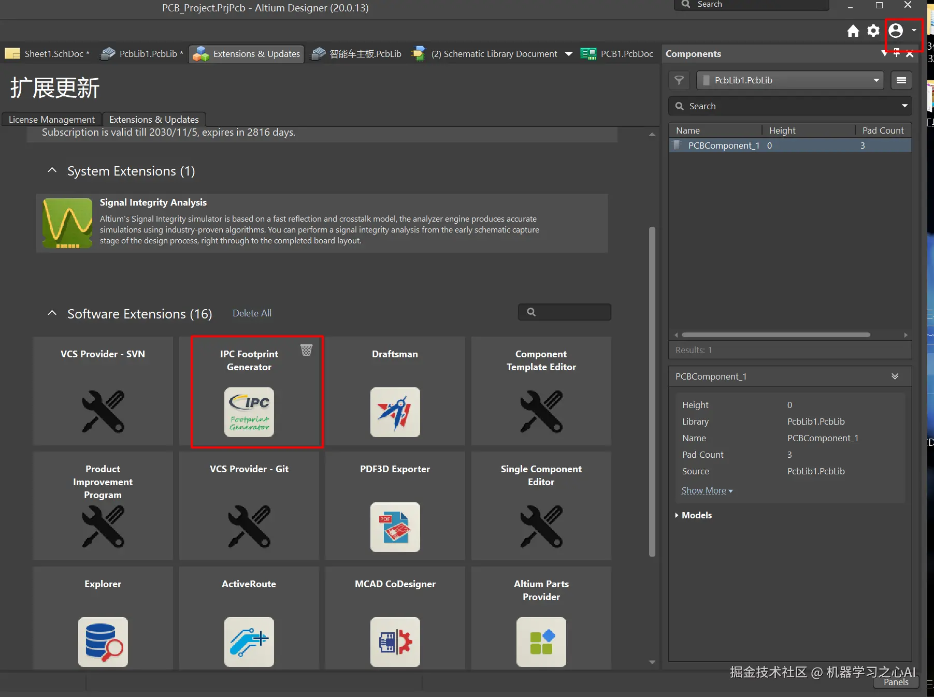This screenshot has height=697, width=934.
Task: Open the Explorer database icon
Action: pos(103,642)
